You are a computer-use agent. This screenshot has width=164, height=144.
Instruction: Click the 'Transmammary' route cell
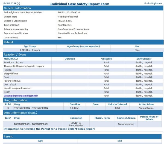pos(126,124)
